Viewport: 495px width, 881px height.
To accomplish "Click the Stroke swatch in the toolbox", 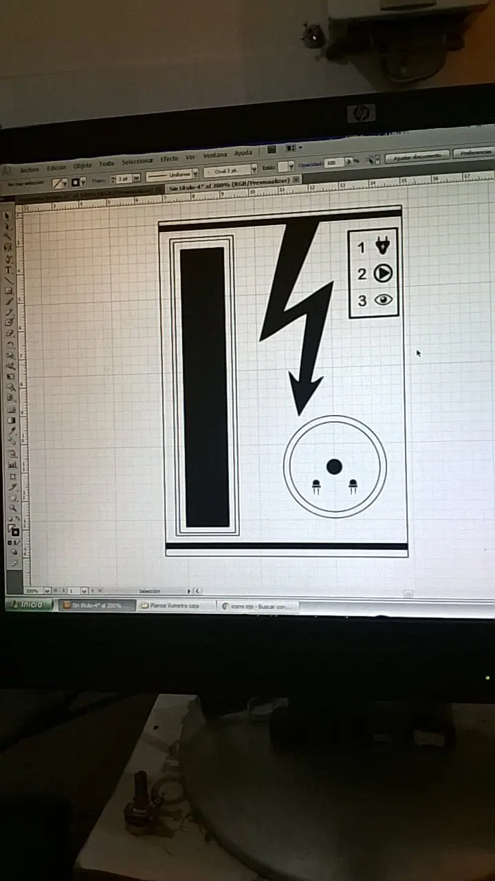I will (x=15, y=532).
